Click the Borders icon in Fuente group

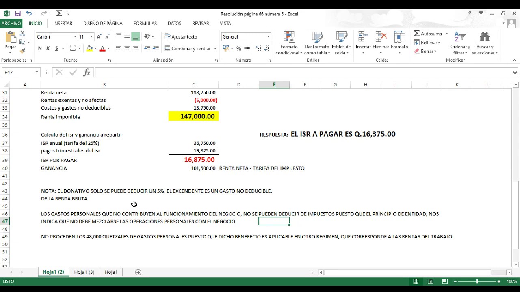[x=73, y=49]
